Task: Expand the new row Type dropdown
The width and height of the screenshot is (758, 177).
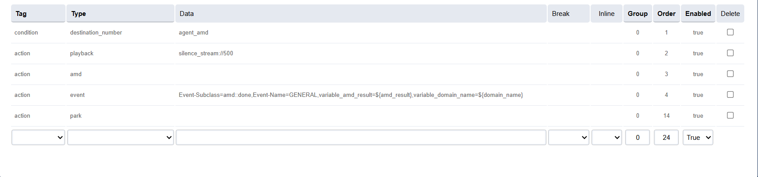Action: pos(120,138)
